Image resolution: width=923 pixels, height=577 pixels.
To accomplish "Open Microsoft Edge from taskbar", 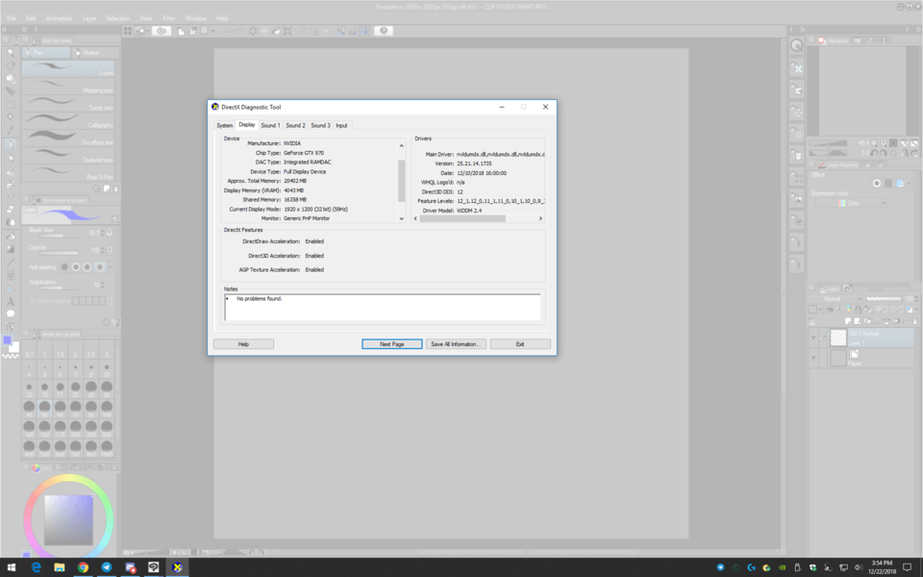I will [36, 567].
